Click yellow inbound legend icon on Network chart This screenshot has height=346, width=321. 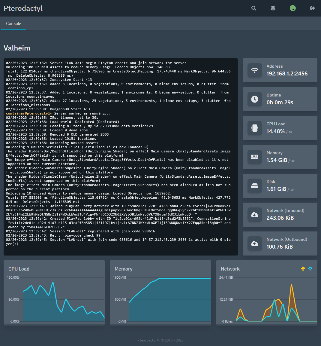(303, 268)
